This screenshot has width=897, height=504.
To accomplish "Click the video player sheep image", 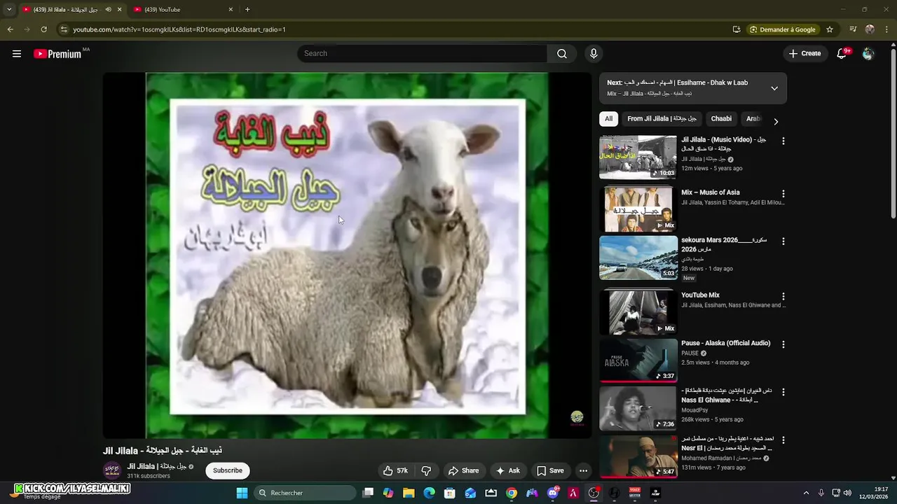I will pos(348,255).
